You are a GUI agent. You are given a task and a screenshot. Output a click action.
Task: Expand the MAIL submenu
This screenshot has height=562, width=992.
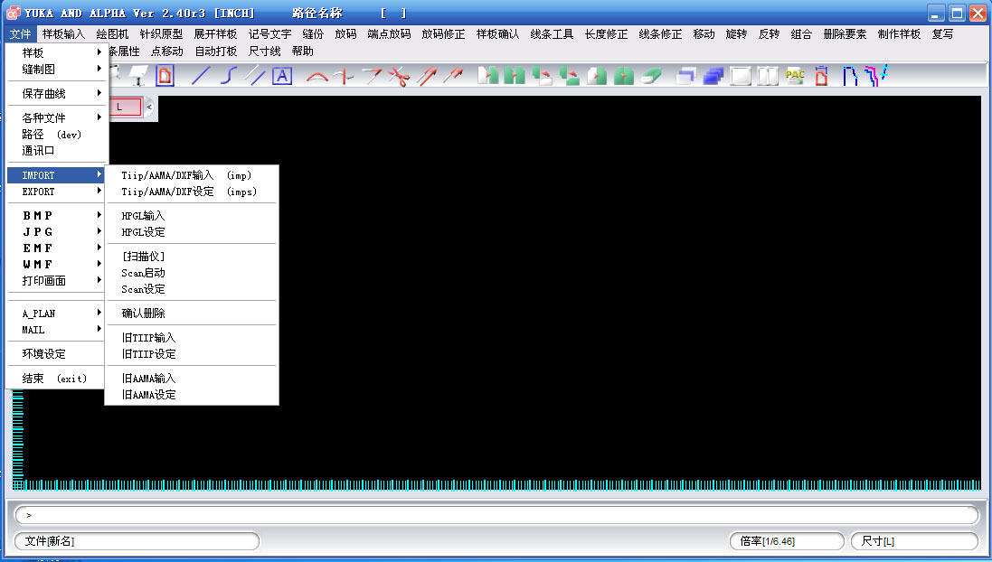point(56,330)
